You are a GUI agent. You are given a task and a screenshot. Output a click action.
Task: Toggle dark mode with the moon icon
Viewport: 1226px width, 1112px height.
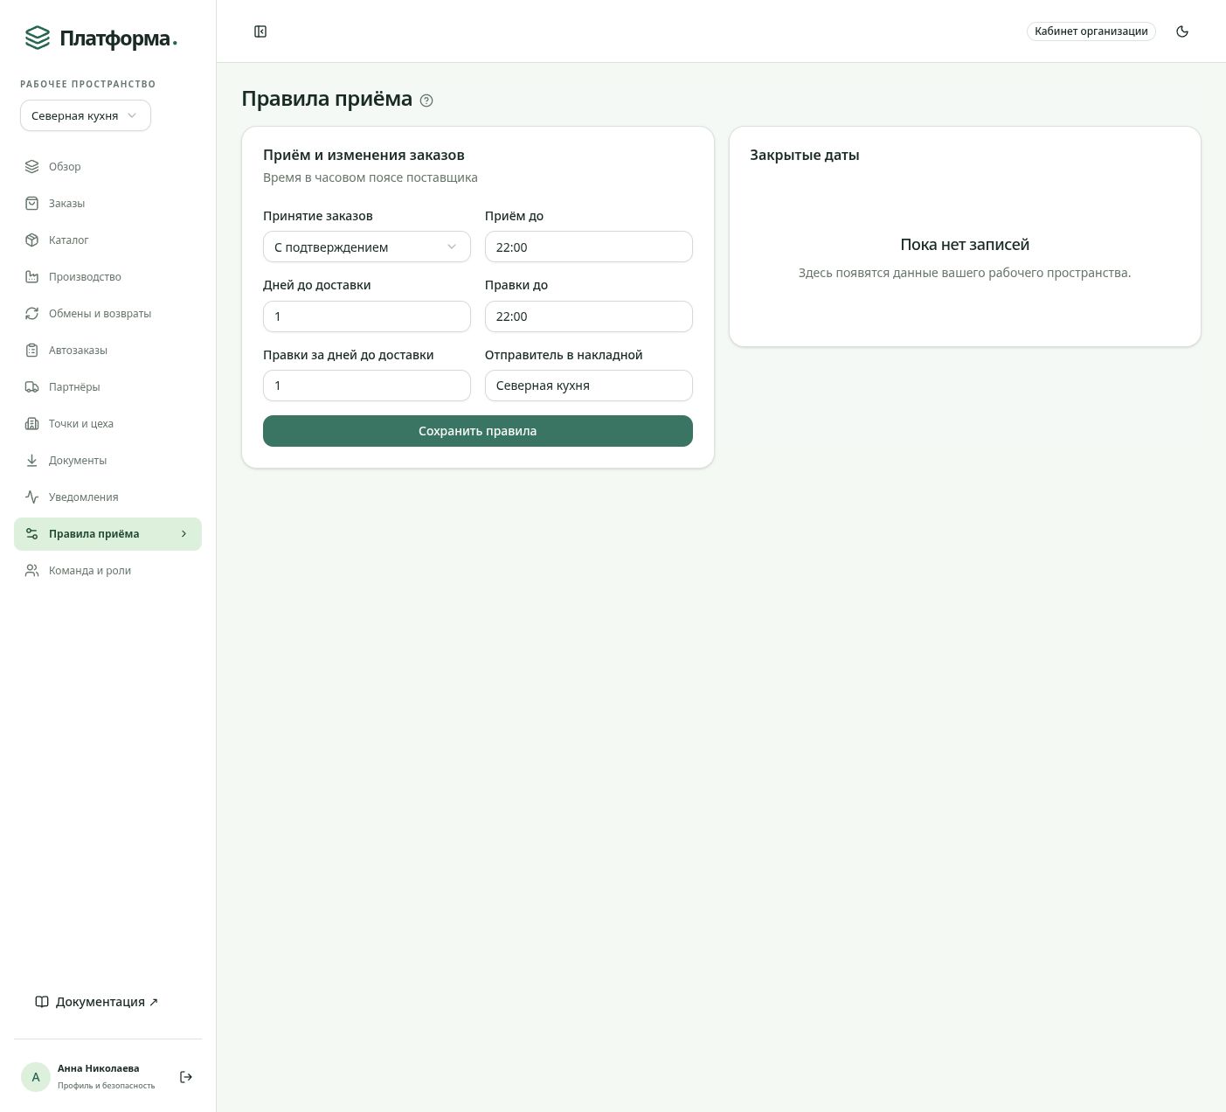tap(1182, 31)
